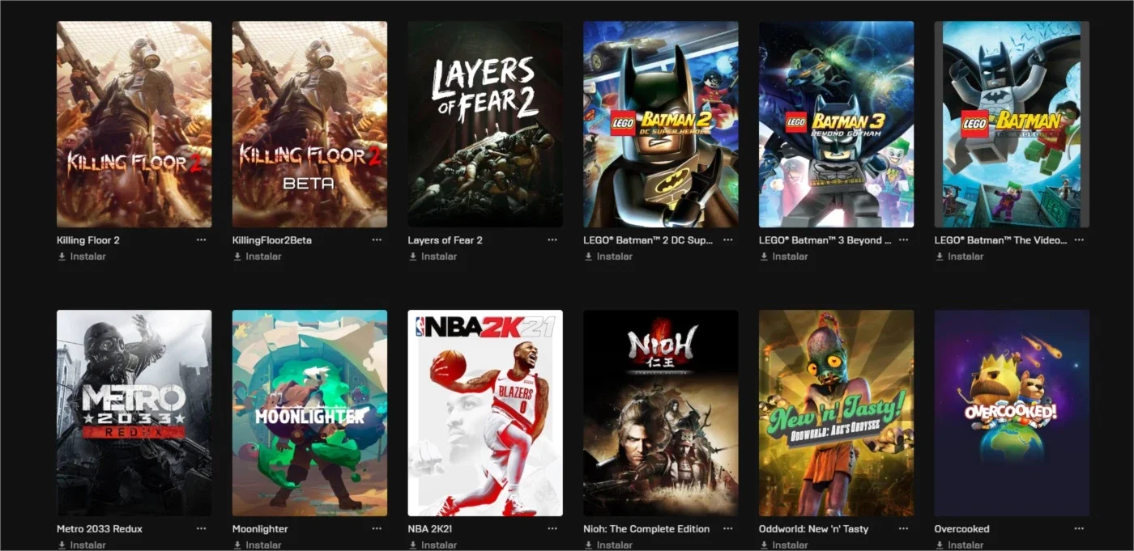Viewport: 1134px width, 551px height.
Task: Click Instalar under KillingFloor2Beta
Action: pos(258,256)
